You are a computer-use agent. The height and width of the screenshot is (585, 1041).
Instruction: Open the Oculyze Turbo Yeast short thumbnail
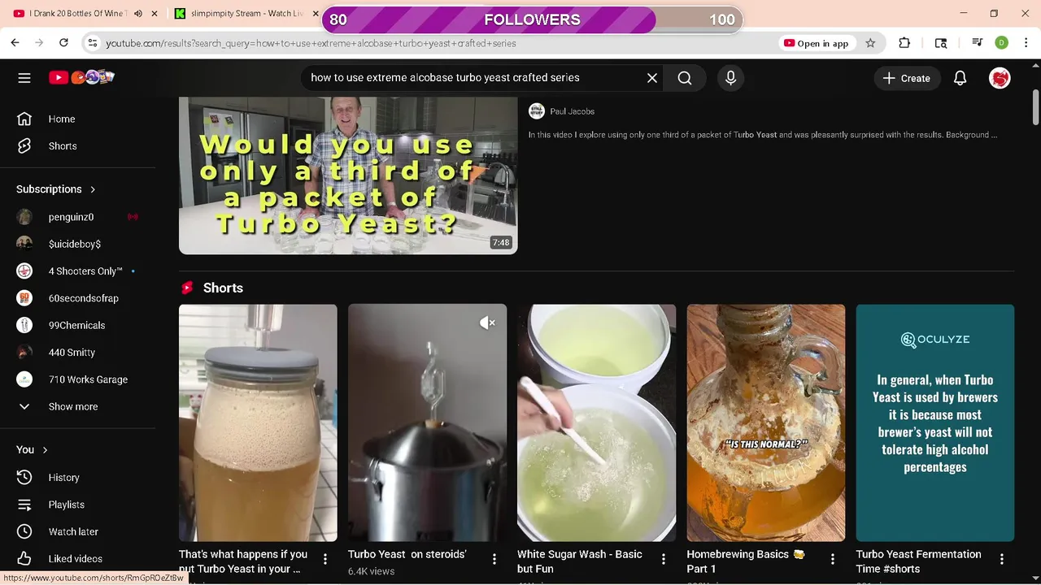tap(934, 422)
